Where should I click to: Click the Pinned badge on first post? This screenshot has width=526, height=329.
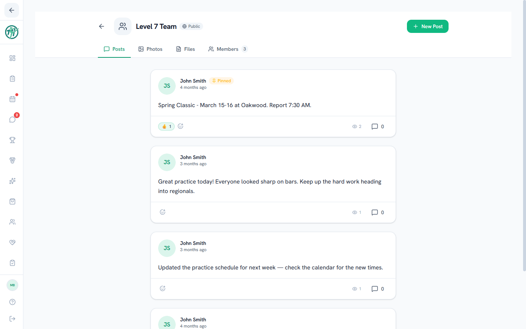222,81
